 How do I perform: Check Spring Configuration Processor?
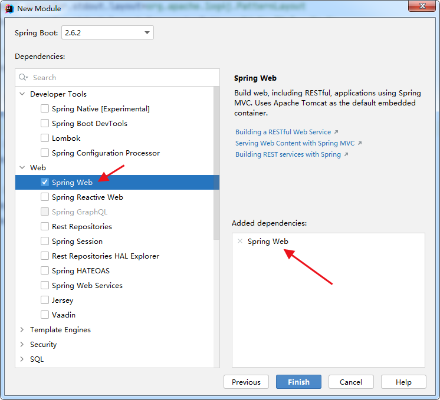(45, 153)
